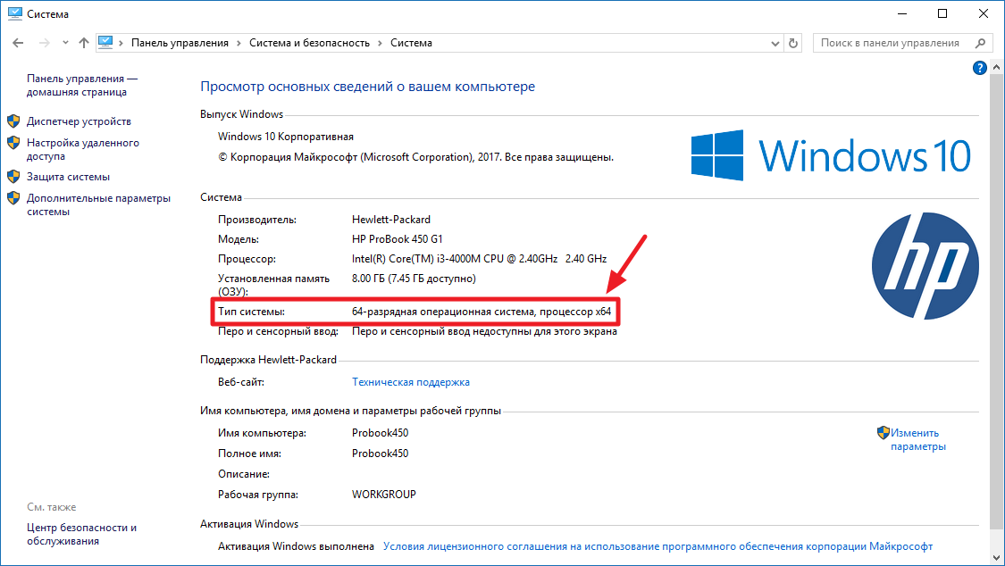Image resolution: width=1005 pixels, height=566 pixels.
Task: Click the Back navigation arrow
Action: coord(18,43)
